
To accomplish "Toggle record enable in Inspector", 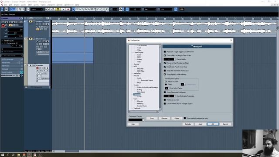I will (x=3, y=26).
